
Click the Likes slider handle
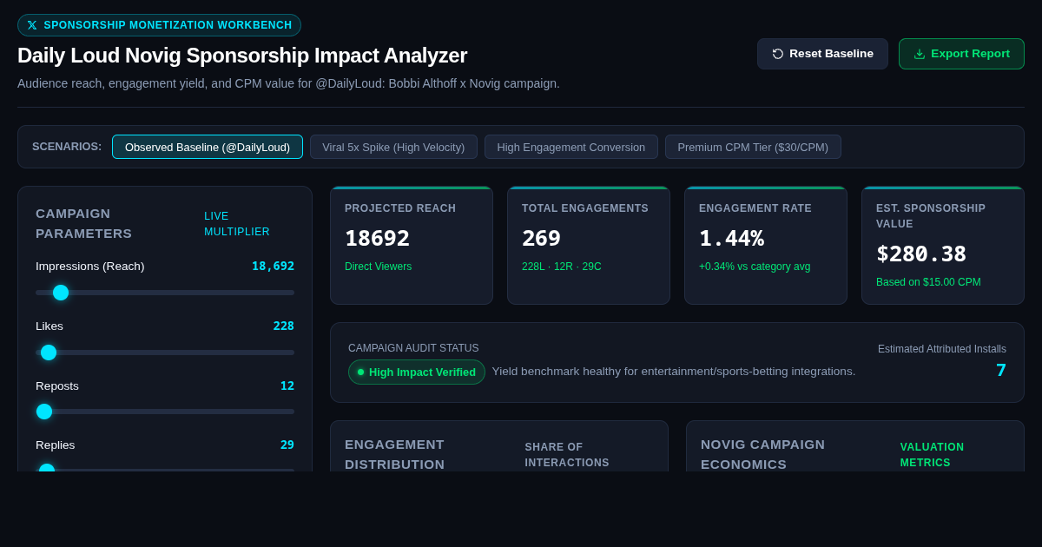tap(49, 353)
